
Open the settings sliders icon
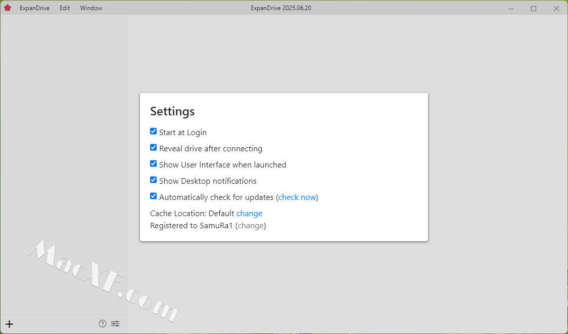click(115, 324)
